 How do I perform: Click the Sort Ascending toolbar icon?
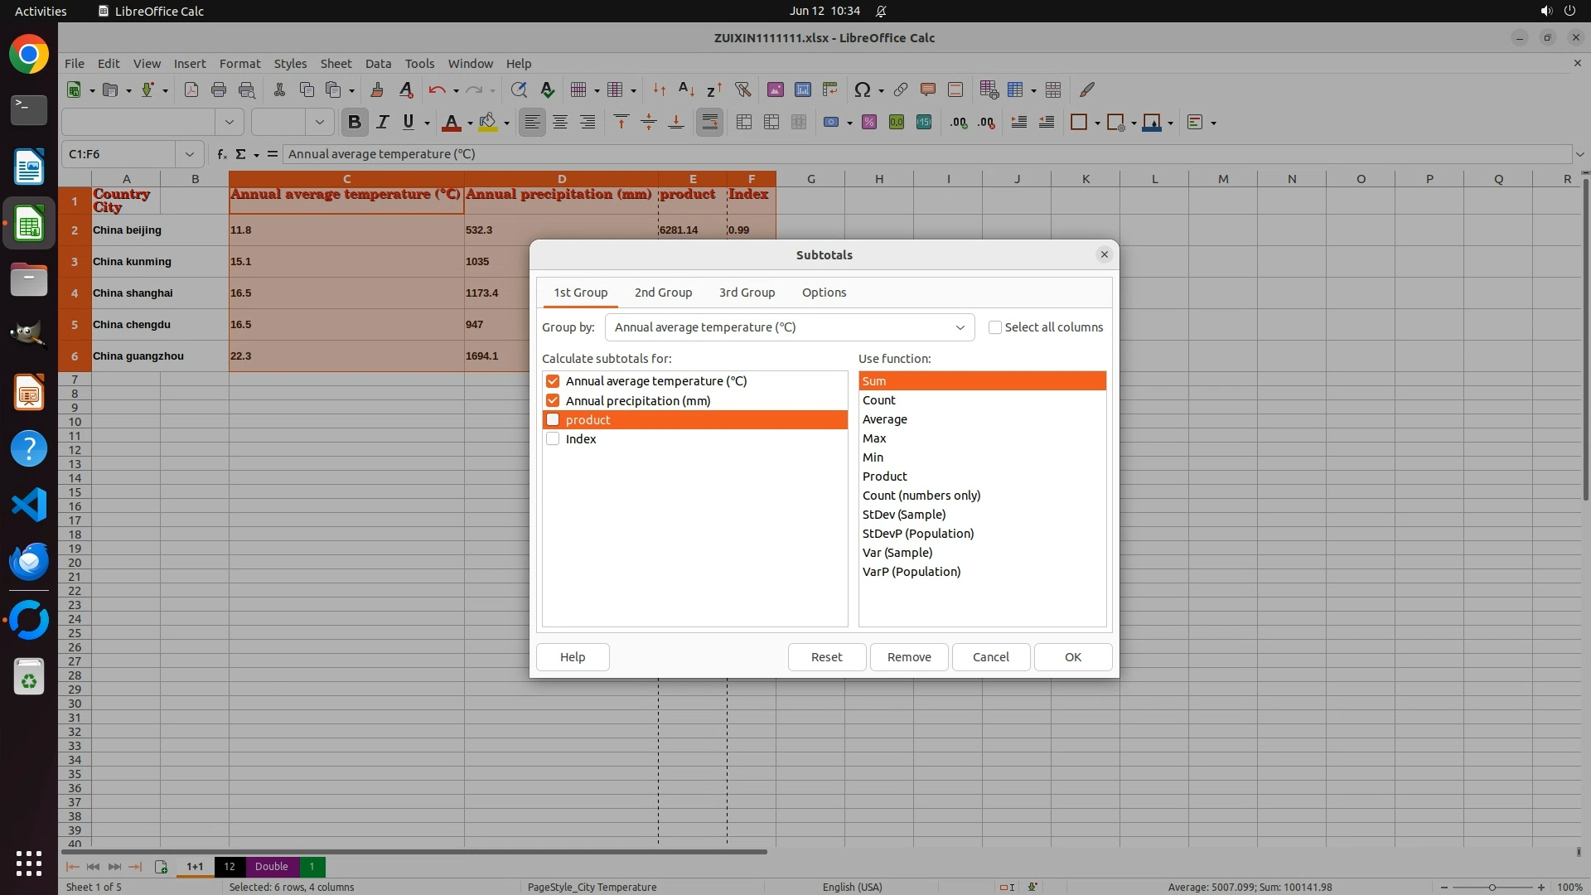686,89
